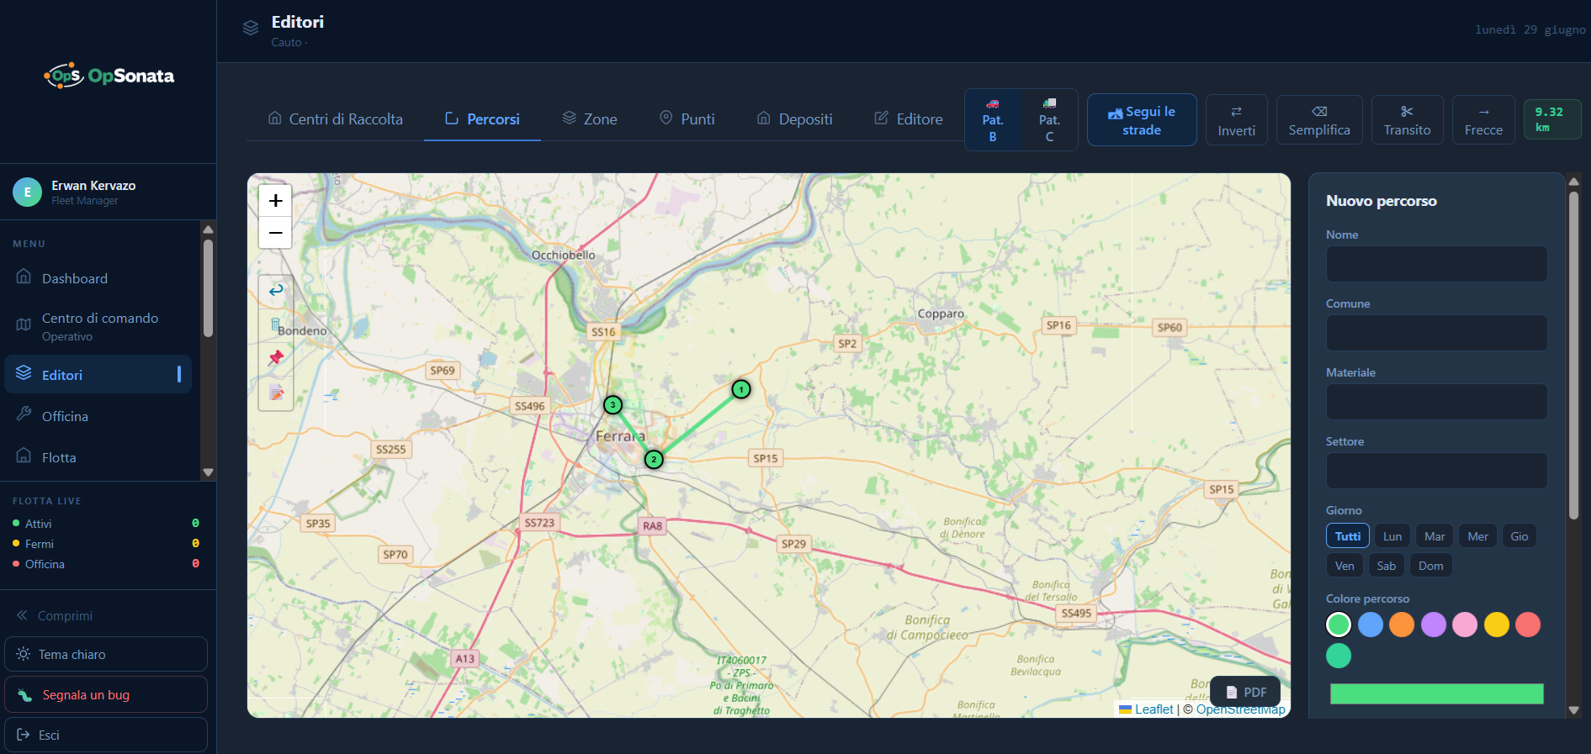Click Attivi live fleet status row
The width and height of the screenshot is (1591, 754).
[x=106, y=524]
